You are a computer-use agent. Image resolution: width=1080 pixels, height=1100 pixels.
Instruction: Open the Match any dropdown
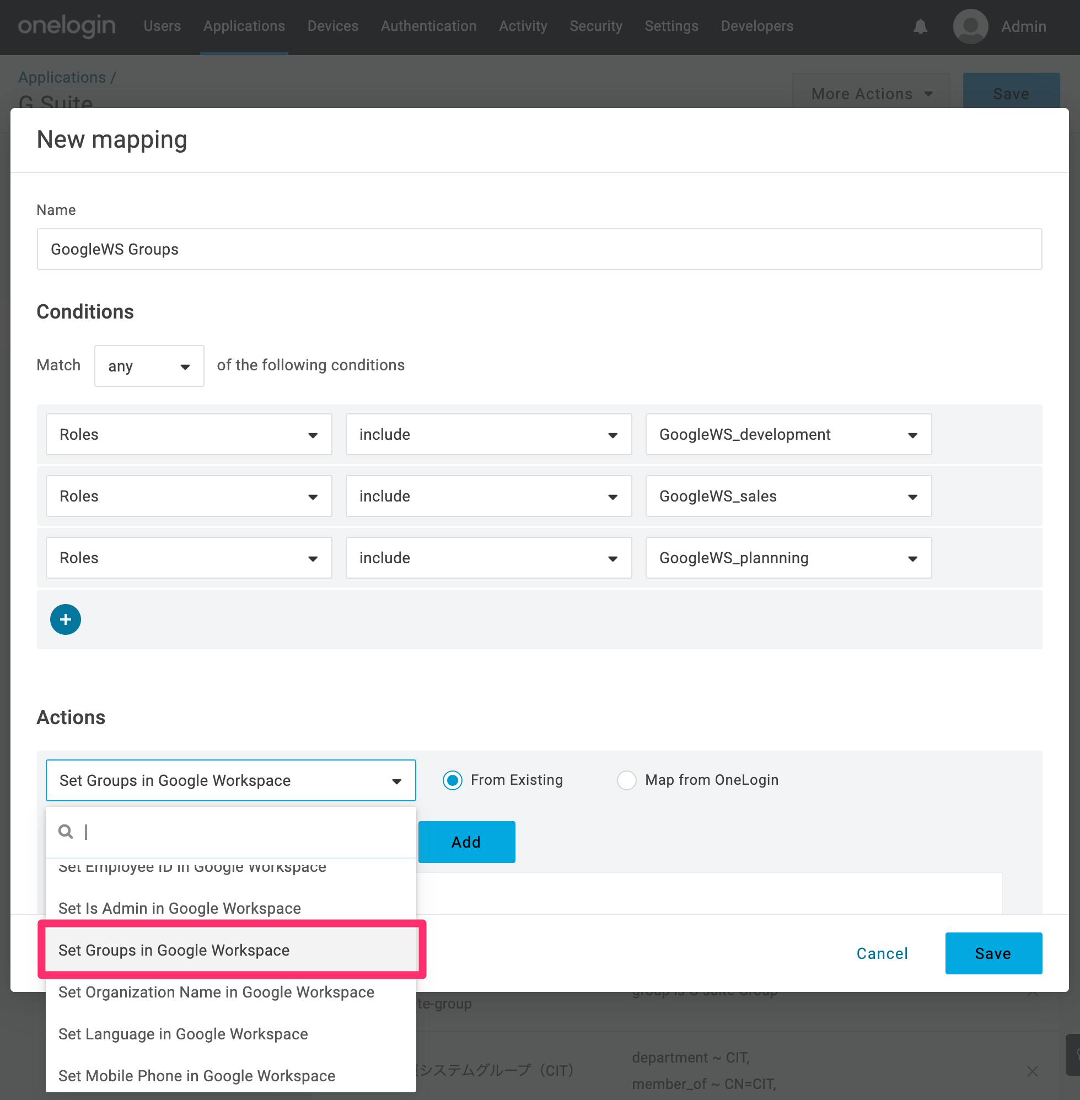[x=149, y=366]
